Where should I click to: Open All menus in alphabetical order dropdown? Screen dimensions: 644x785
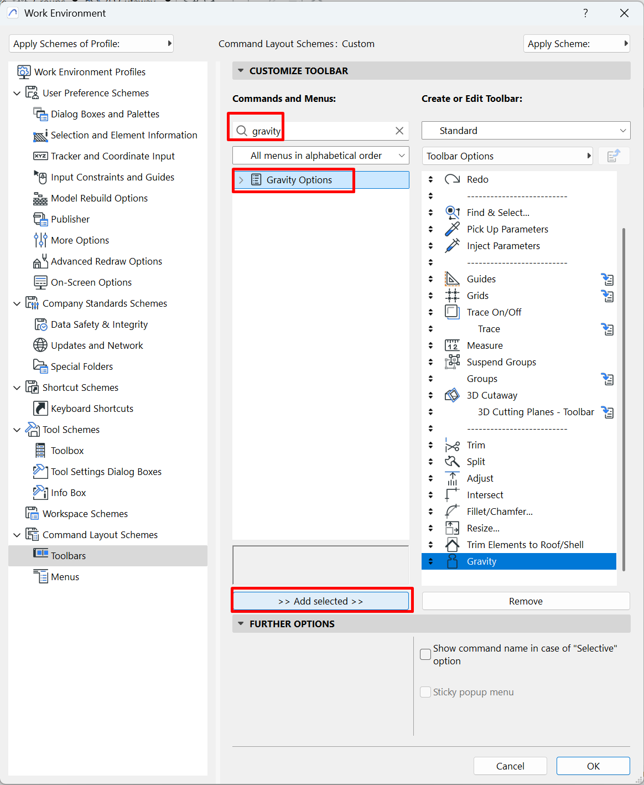[321, 156]
